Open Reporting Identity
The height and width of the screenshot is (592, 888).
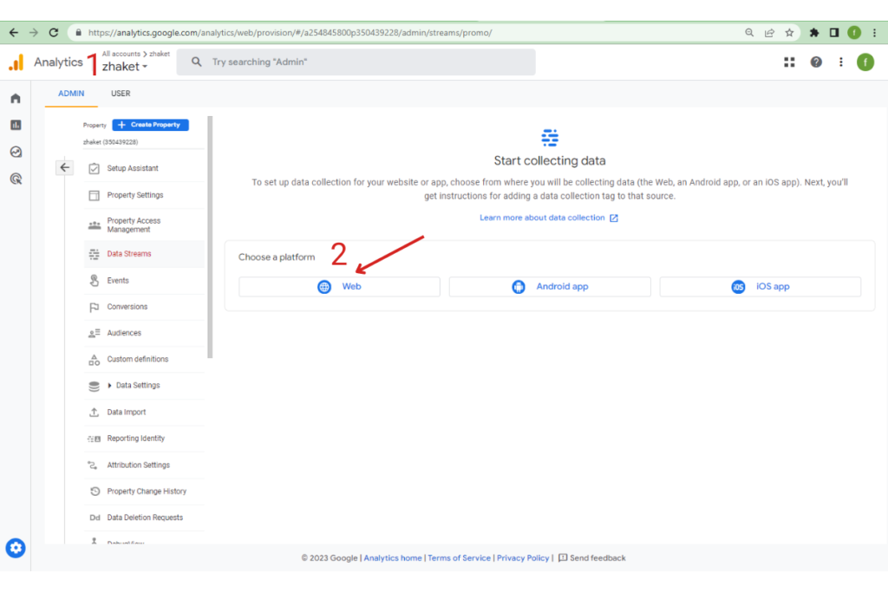click(144, 439)
